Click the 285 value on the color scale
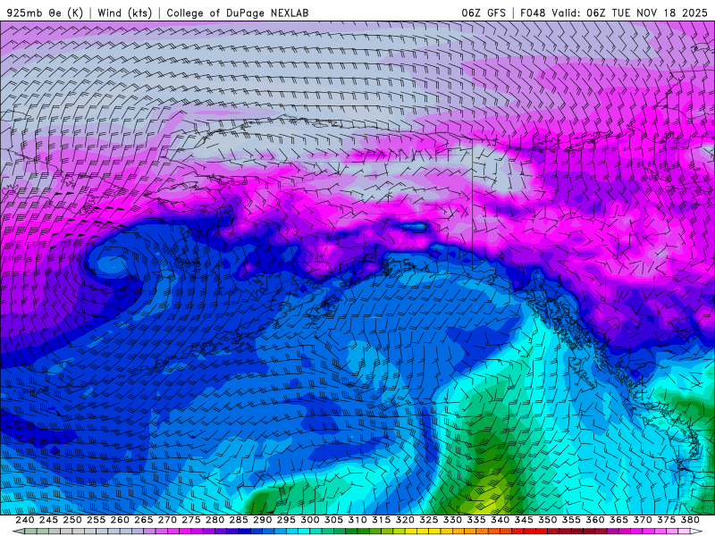 point(239,520)
